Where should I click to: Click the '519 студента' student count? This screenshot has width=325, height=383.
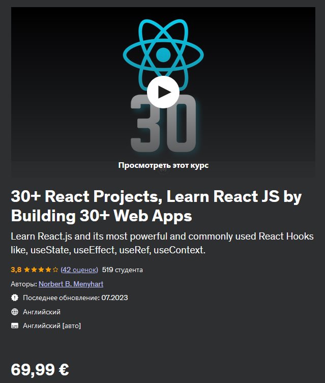pos(123,270)
